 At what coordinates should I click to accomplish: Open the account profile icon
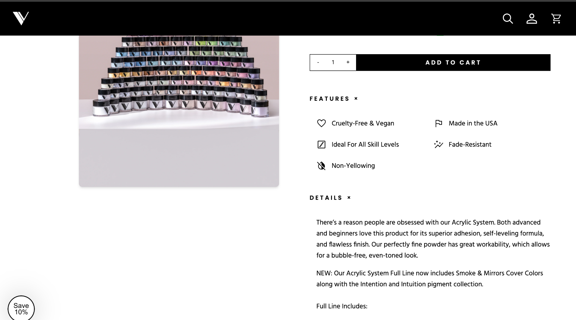(x=532, y=19)
